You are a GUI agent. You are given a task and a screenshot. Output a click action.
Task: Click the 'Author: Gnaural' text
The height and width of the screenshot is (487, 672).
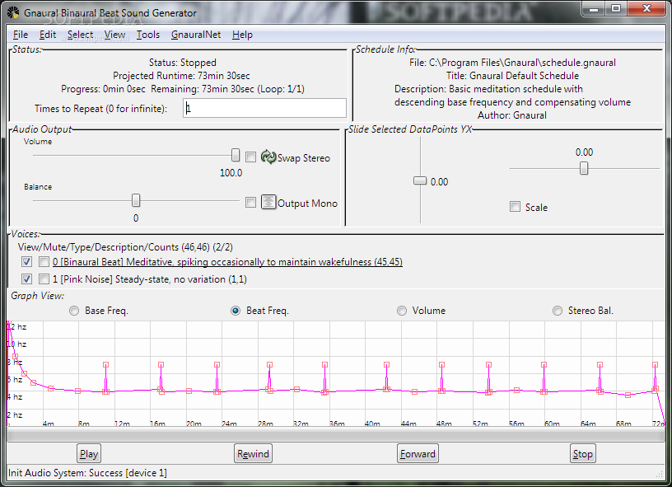point(512,115)
